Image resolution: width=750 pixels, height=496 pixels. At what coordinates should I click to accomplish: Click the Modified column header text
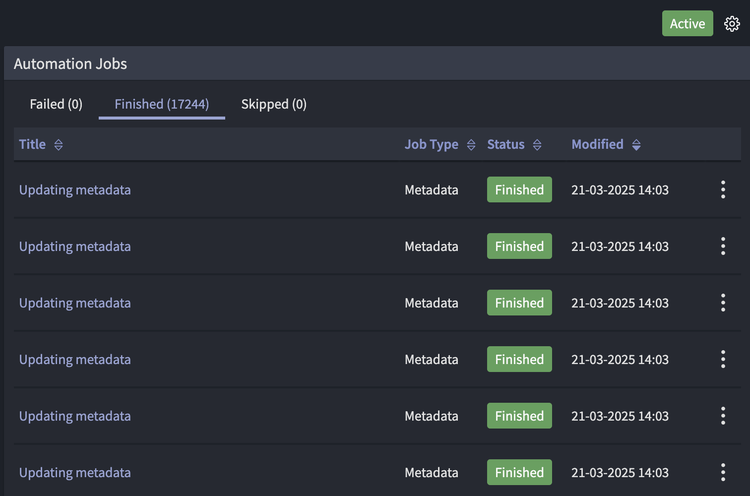[x=597, y=144]
